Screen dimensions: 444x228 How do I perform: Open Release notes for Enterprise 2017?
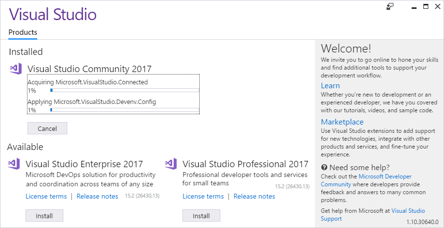[x=98, y=196]
